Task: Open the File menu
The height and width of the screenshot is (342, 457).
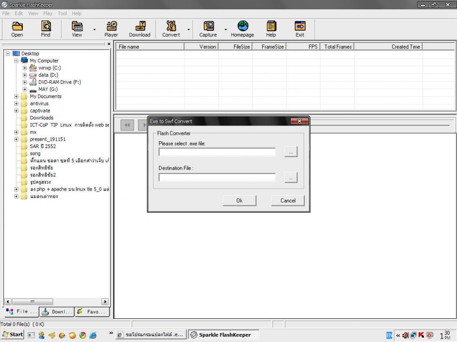Action: coord(6,13)
